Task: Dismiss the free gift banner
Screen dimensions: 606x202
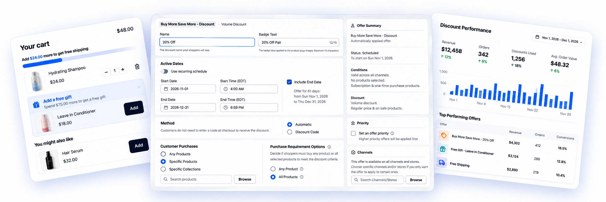Action: (139, 87)
